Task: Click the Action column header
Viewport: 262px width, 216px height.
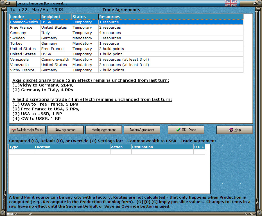Action: coord(121,147)
